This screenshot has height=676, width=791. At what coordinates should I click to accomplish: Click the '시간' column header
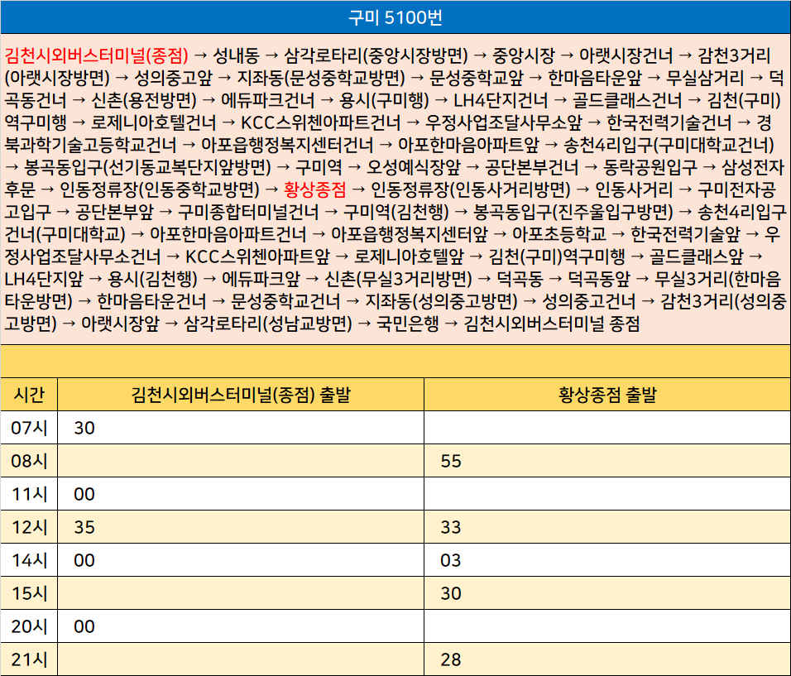pos(29,395)
